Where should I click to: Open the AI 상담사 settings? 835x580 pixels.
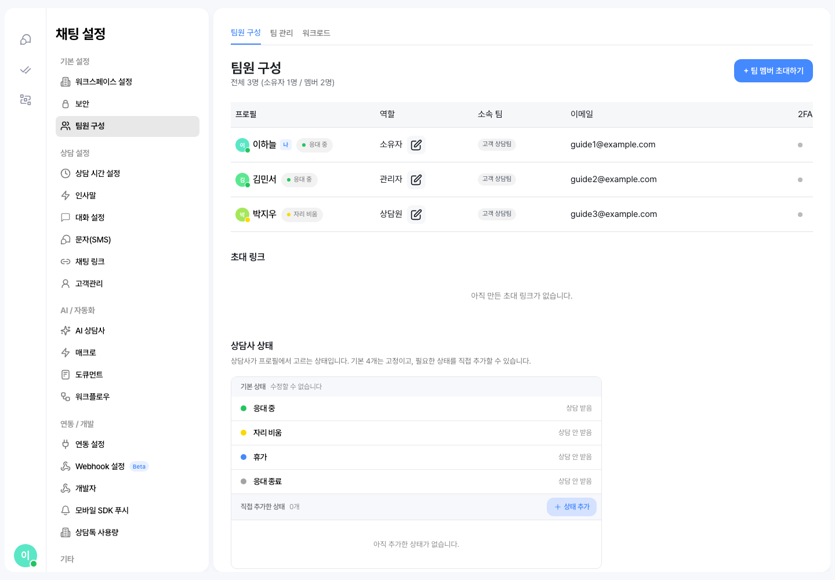(x=128, y=331)
